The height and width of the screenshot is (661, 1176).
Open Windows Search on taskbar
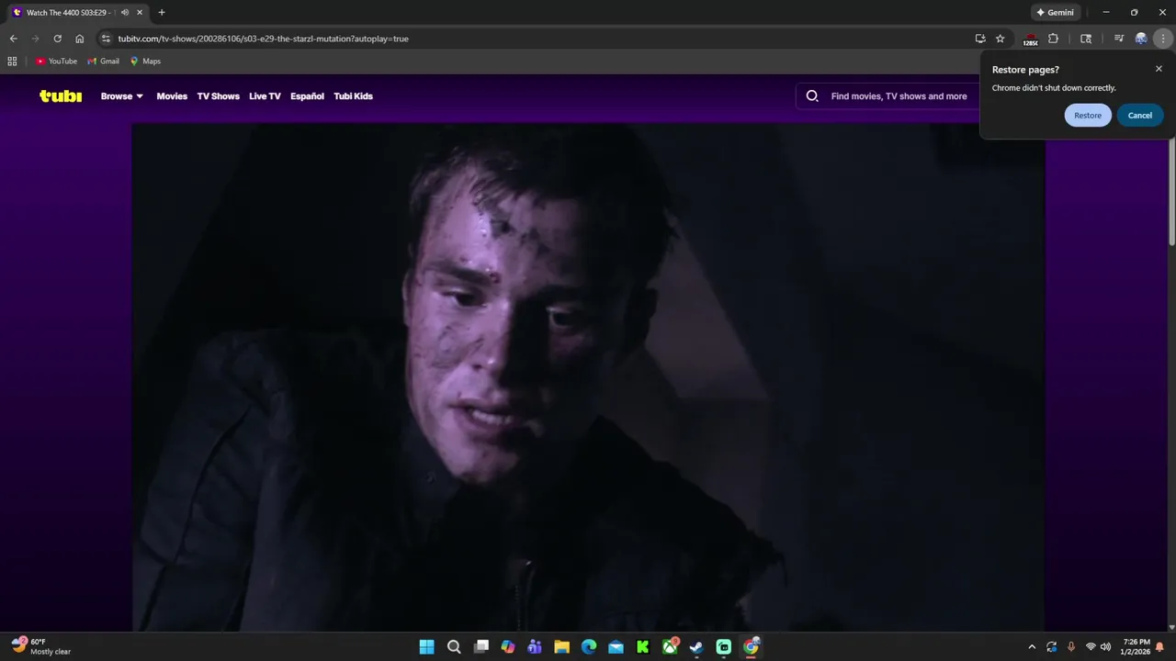coord(454,646)
